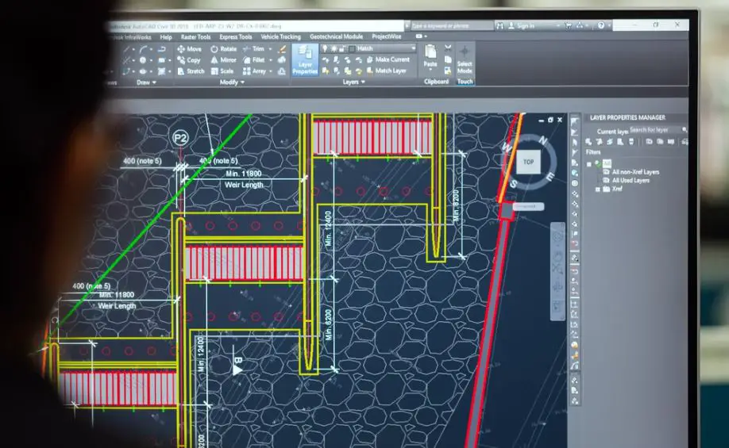Collapse the All filter tree node
The height and width of the screenshot is (448, 729).
pos(589,164)
